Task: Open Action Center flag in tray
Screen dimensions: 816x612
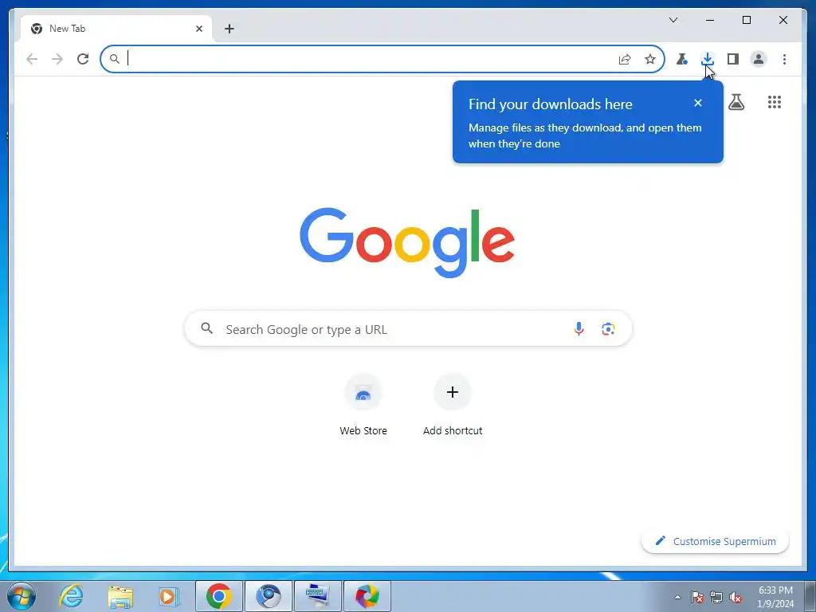Action: point(697,597)
